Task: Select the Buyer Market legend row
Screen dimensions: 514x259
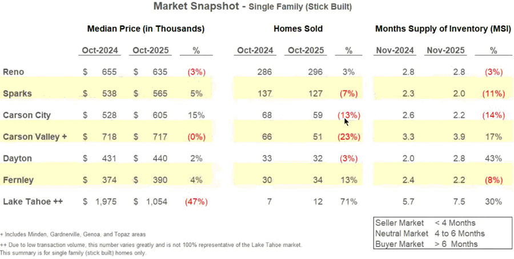Action: [x=426, y=244]
